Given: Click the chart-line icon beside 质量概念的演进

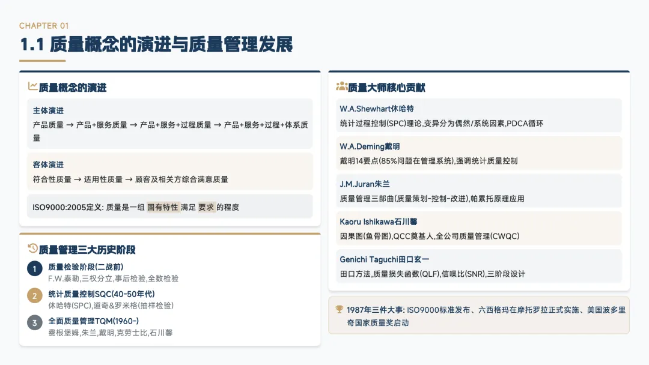Looking at the screenshot, I should point(32,86).
